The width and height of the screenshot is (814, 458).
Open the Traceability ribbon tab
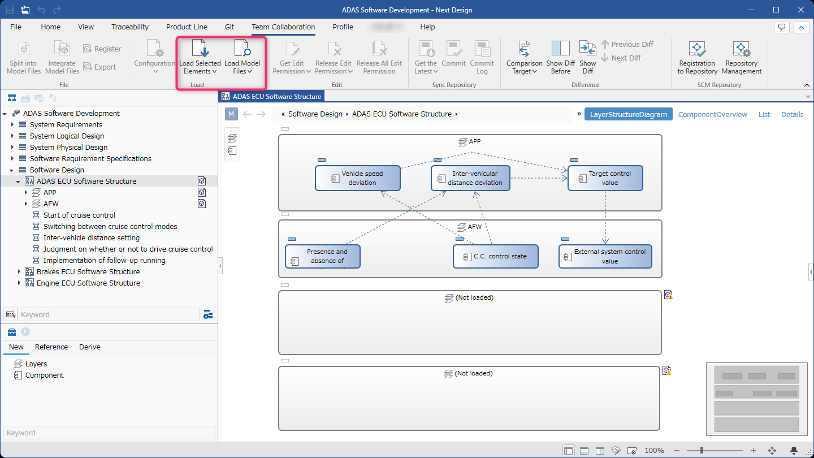point(130,27)
